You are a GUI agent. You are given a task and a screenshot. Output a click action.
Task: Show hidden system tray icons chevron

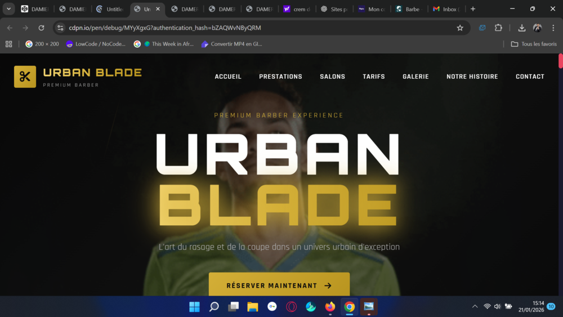tap(475, 307)
